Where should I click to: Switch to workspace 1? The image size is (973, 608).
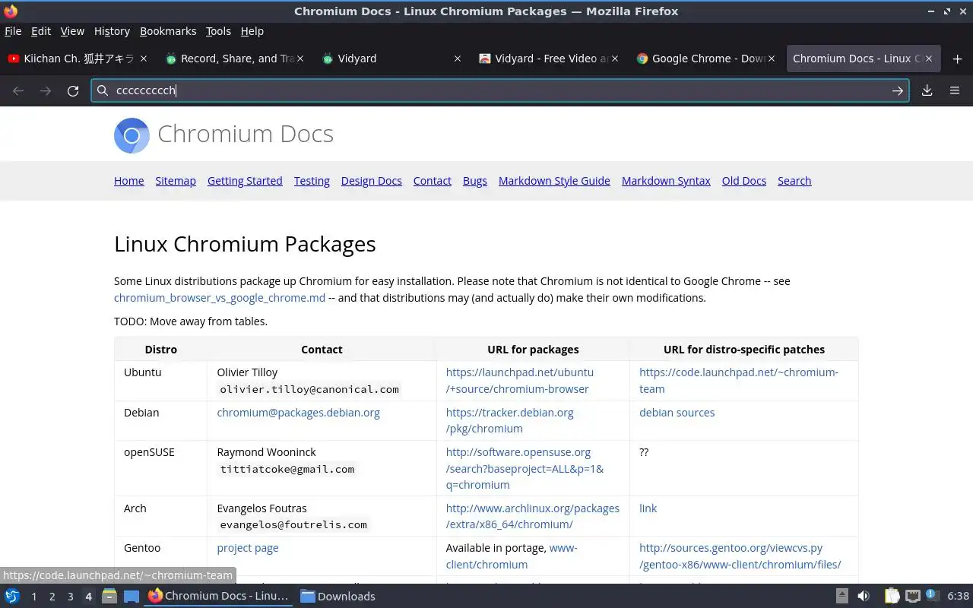[33, 597]
